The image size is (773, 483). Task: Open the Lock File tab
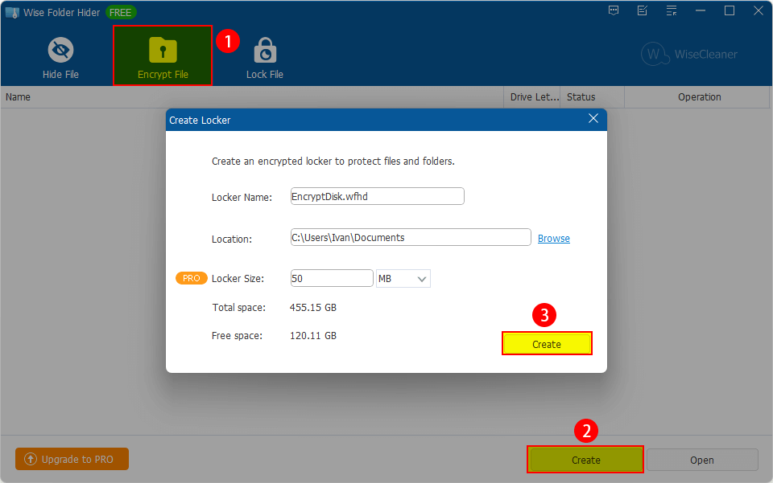pos(265,58)
